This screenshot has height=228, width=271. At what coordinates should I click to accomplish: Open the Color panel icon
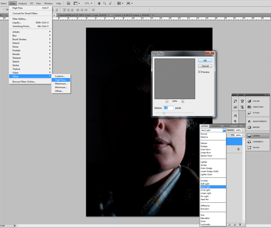coord(249,101)
